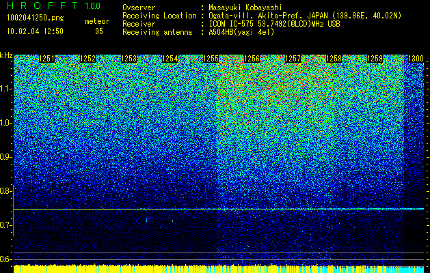Click the HROFFT title text

(42, 5)
